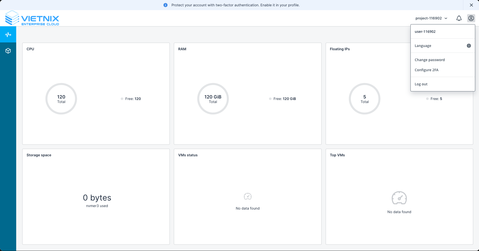This screenshot has height=251, width=479.
Task: Dismiss the two-factor authentication banner
Action: point(471,5)
